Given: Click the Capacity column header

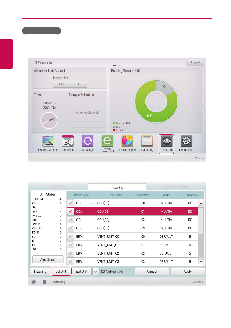Looking at the screenshot, I should tap(192, 195).
